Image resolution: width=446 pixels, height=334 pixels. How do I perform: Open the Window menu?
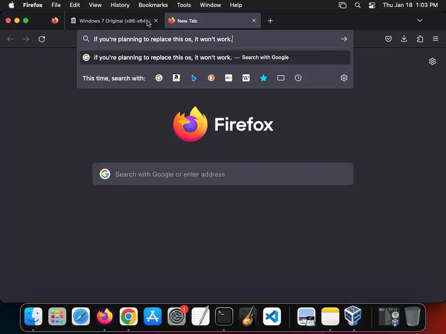[210, 5]
